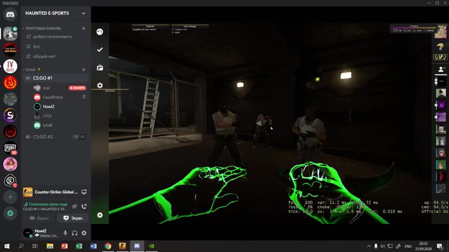Image resolution: width=449 pixels, height=252 pixels.
Task: Select the purple N friend avatar
Action: click(x=441, y=105)
